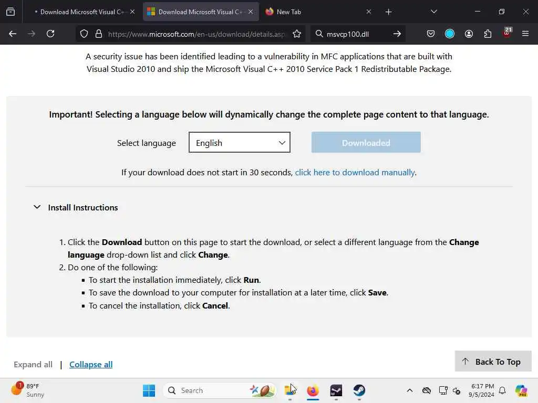538x403 pixels.
Task: Focus the URL address bar
Action: tap(196, 34)
